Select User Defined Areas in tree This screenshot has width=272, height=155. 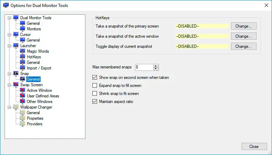[43, 96]
